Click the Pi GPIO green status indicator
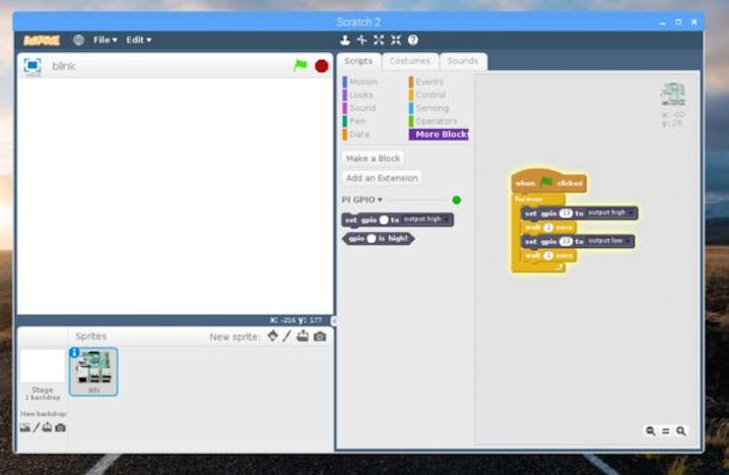This screenshot has height=475, width=729. (456, 200)
